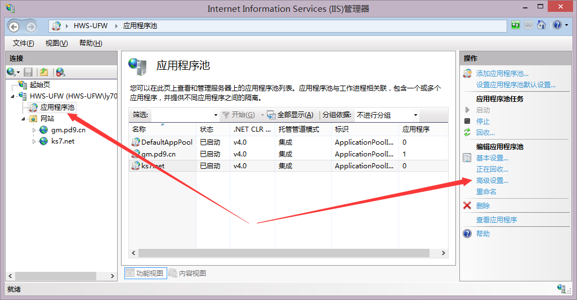Image resolution: width=577 pixels, height=300 pixels.
Task: Click 查看应用程序 view applications link
Action: pos(497,220)
